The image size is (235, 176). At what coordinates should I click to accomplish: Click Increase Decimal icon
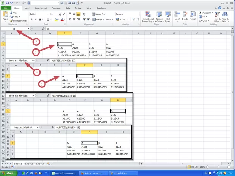point(134,19)
